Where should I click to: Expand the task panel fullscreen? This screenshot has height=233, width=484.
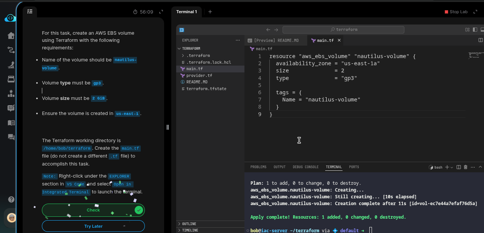pyautogui.click(x=161, y=12)
